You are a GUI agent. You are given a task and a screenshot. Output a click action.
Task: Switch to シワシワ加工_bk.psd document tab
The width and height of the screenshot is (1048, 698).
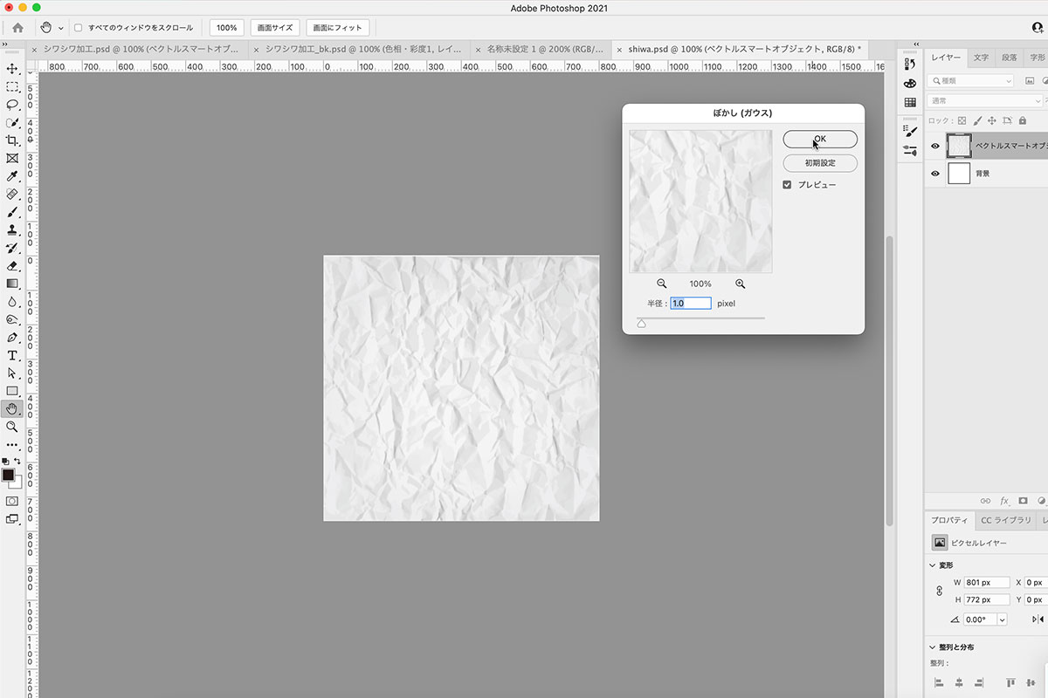360,50
